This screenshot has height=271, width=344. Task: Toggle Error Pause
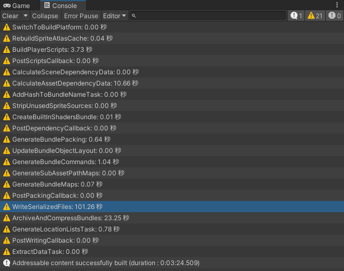pyautogui.click(x=81, y=16)
